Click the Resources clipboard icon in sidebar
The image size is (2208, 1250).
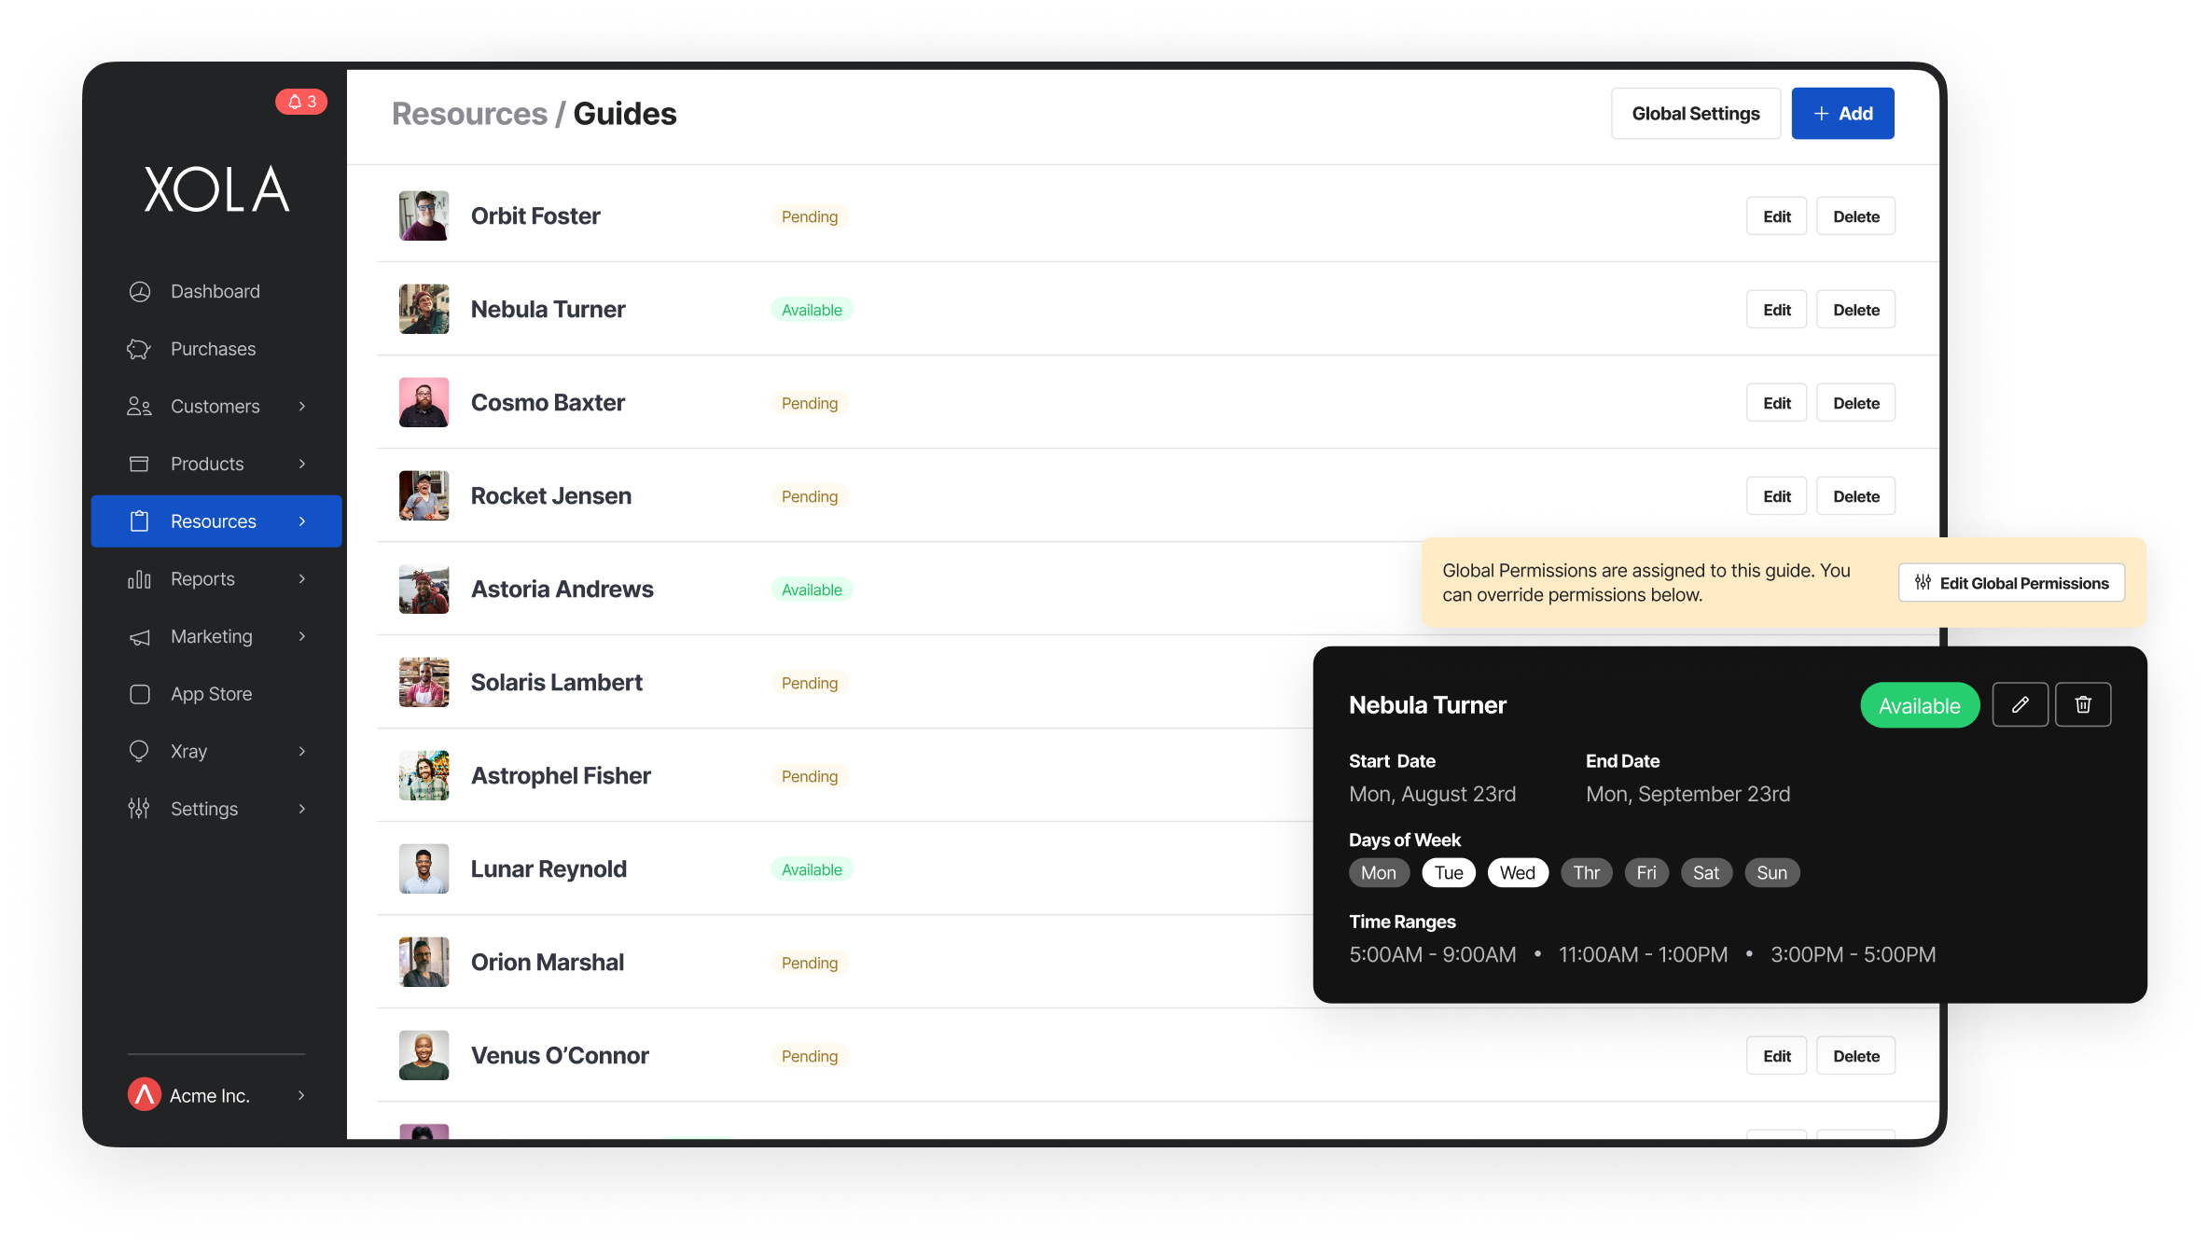139,521
